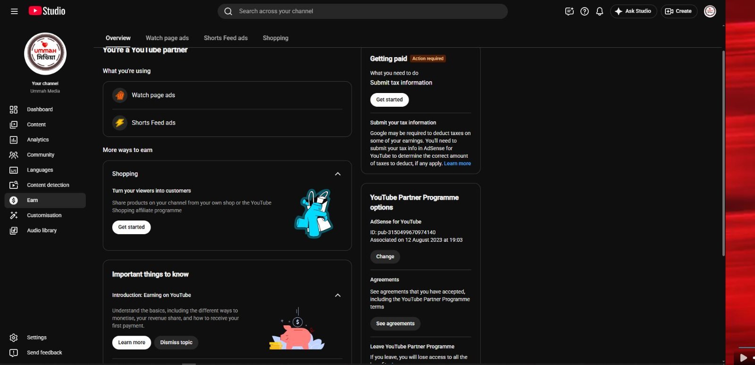Dismiss the earning introduction topic
755x365 pixels.
176,342
